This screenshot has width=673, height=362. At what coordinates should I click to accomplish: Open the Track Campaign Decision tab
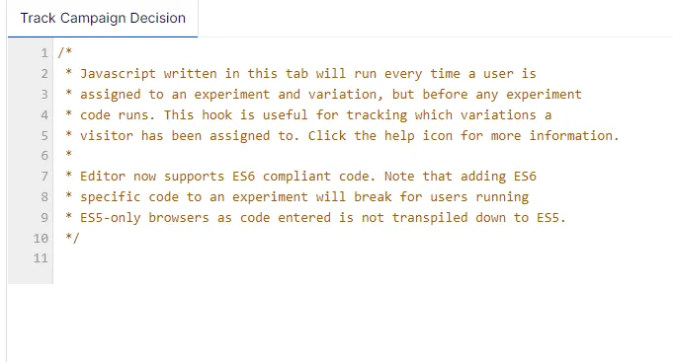pos(103,19)
